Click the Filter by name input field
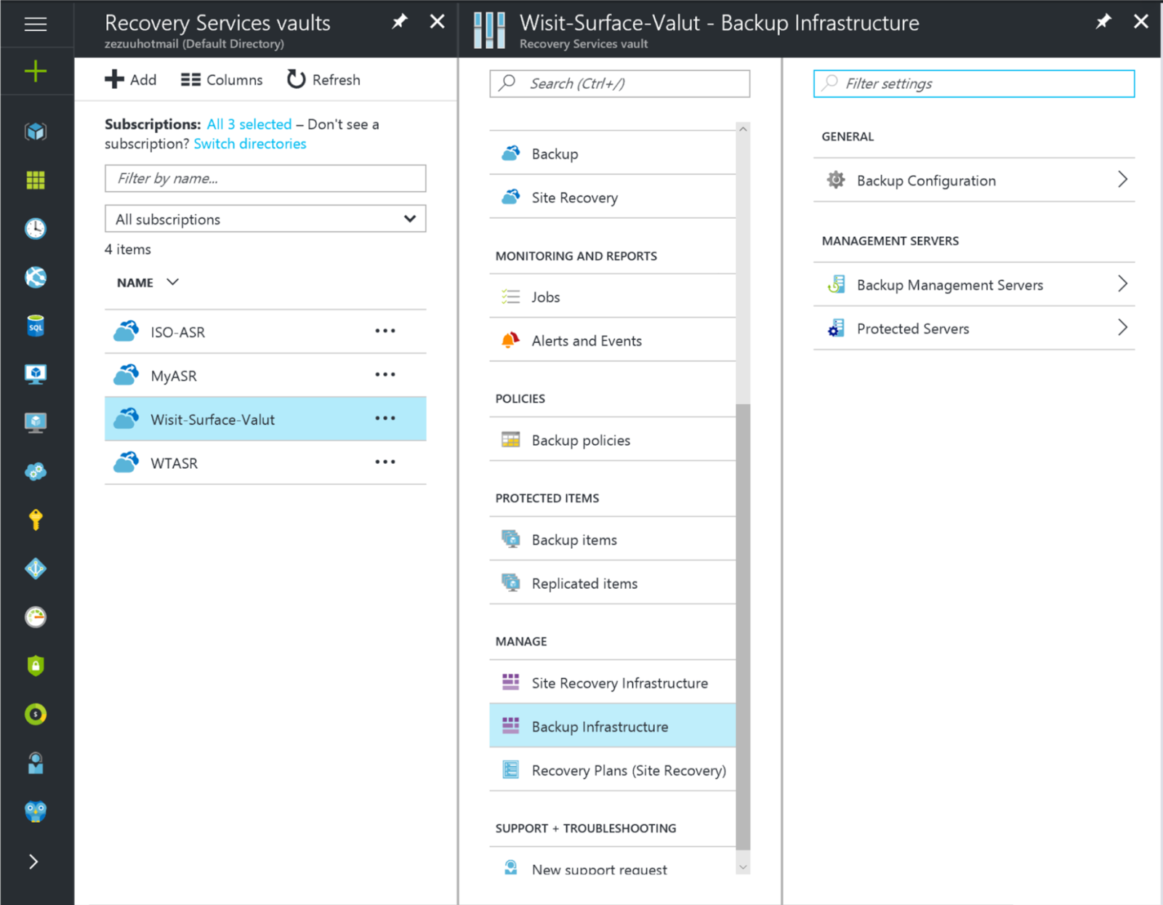The height and width of the screenshot is (905, 1163). pyautogui.click(x=265, y=178)
